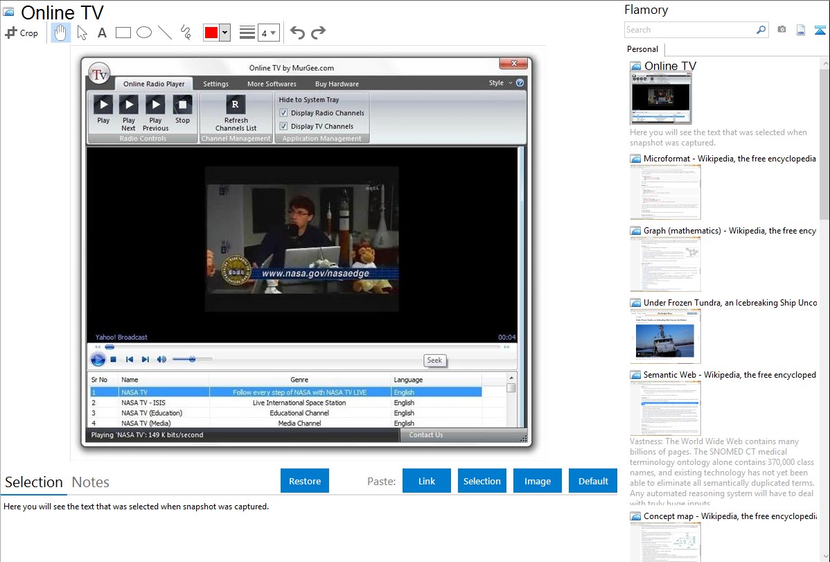Click the player next track button
The image size is (830, 562).
coord(145,359)
